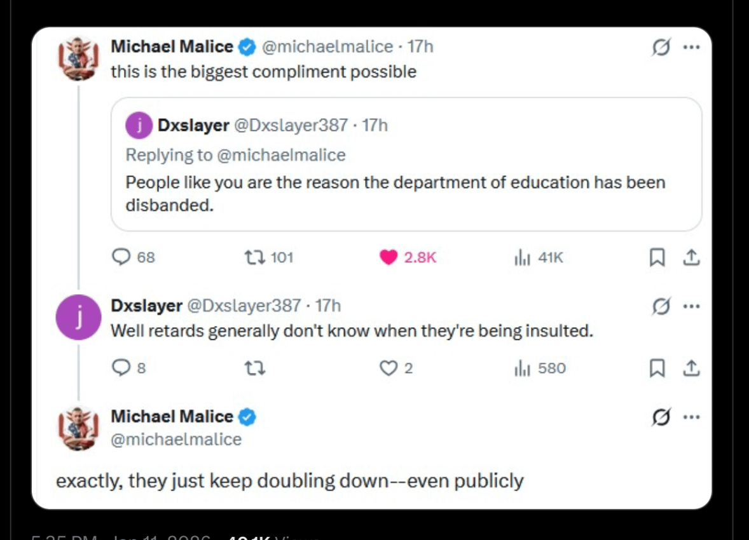The image size is (749, 540).
Task: Click reply icon on Michael Malice's top tweet
Action: point(121,257)
